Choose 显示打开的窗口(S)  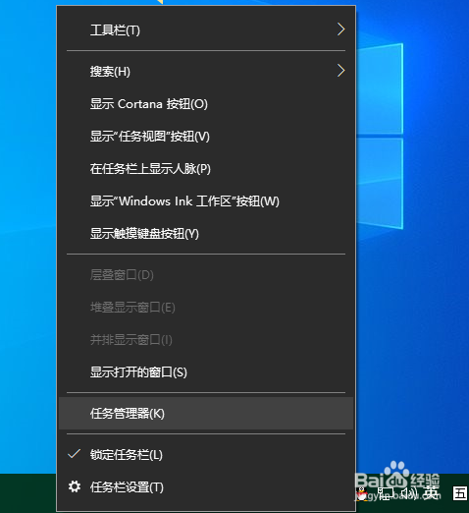[x=206, y=372]
